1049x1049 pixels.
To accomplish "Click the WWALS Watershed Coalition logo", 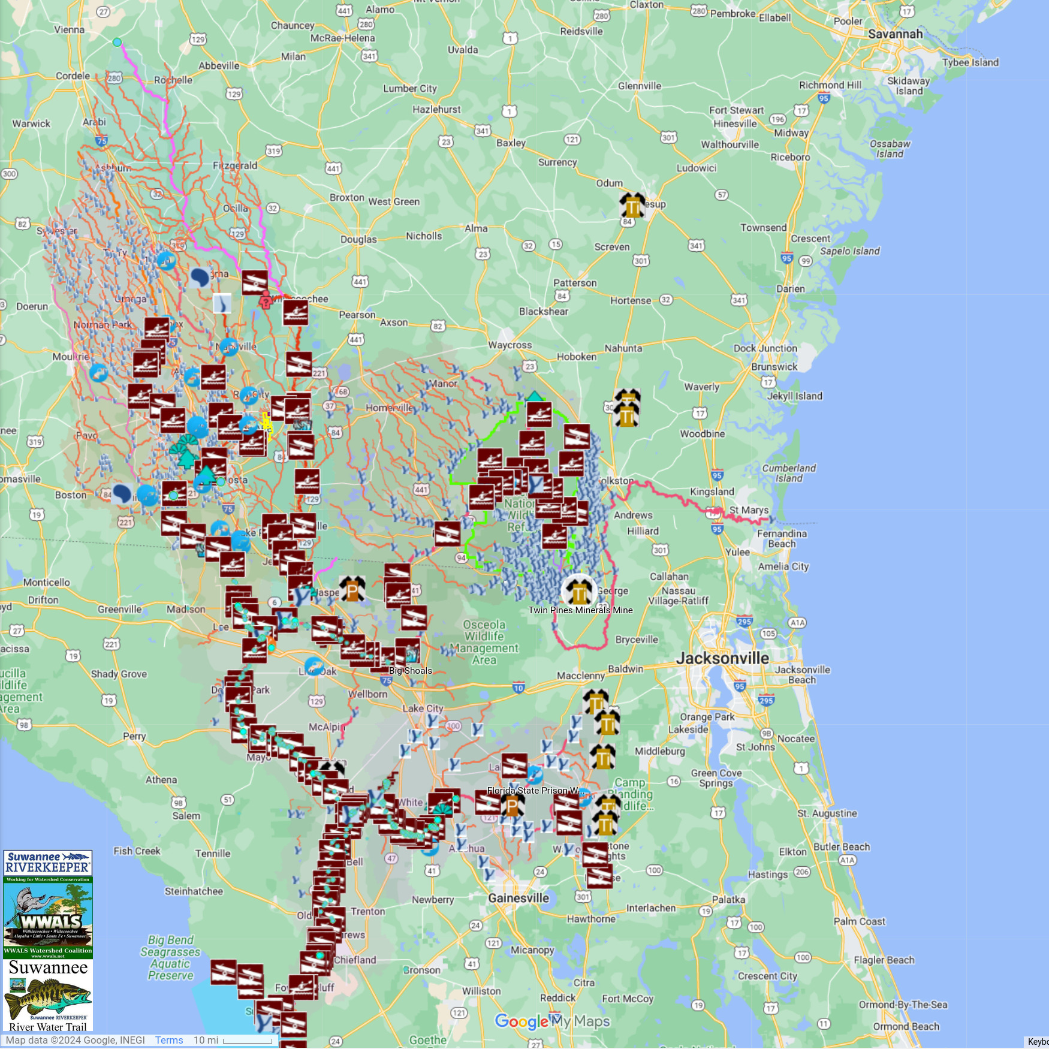I will click(48, 917).
